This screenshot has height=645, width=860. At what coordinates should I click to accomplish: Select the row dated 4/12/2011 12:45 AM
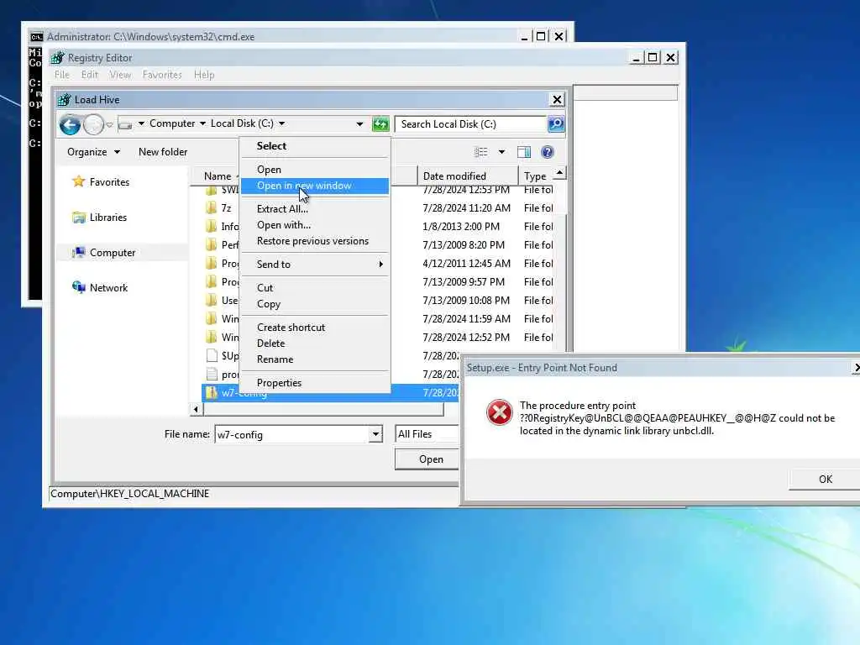point(378,263)
